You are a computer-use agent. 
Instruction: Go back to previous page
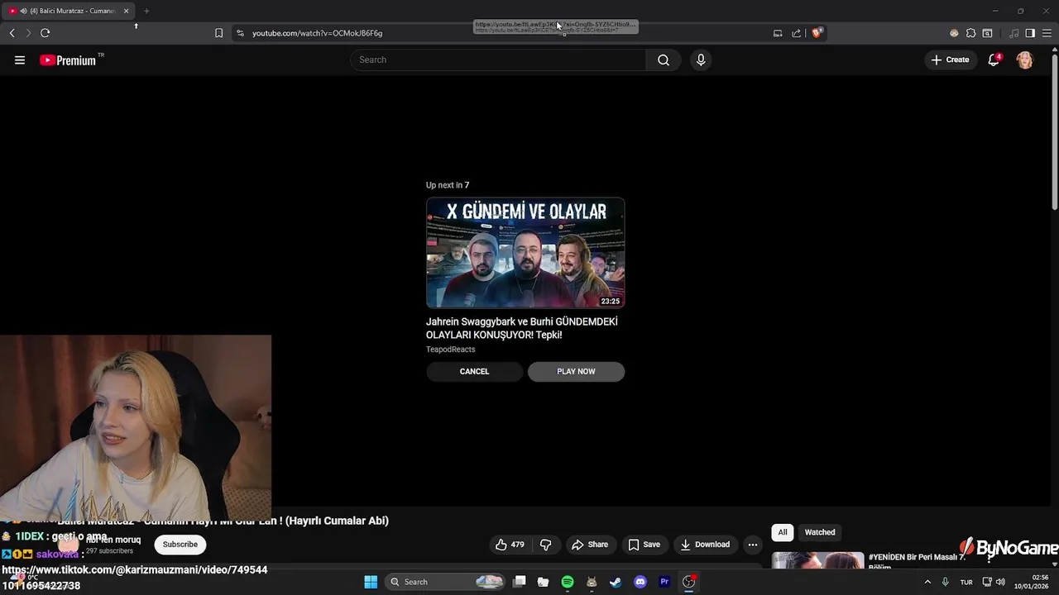[x=12, y=33]
